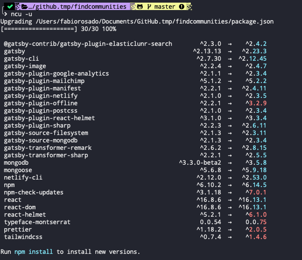Image resolution: width=302 pixels, height=260 pixels.
Task: Click the green checkmark status icon
Action: [x=9, y=7]
